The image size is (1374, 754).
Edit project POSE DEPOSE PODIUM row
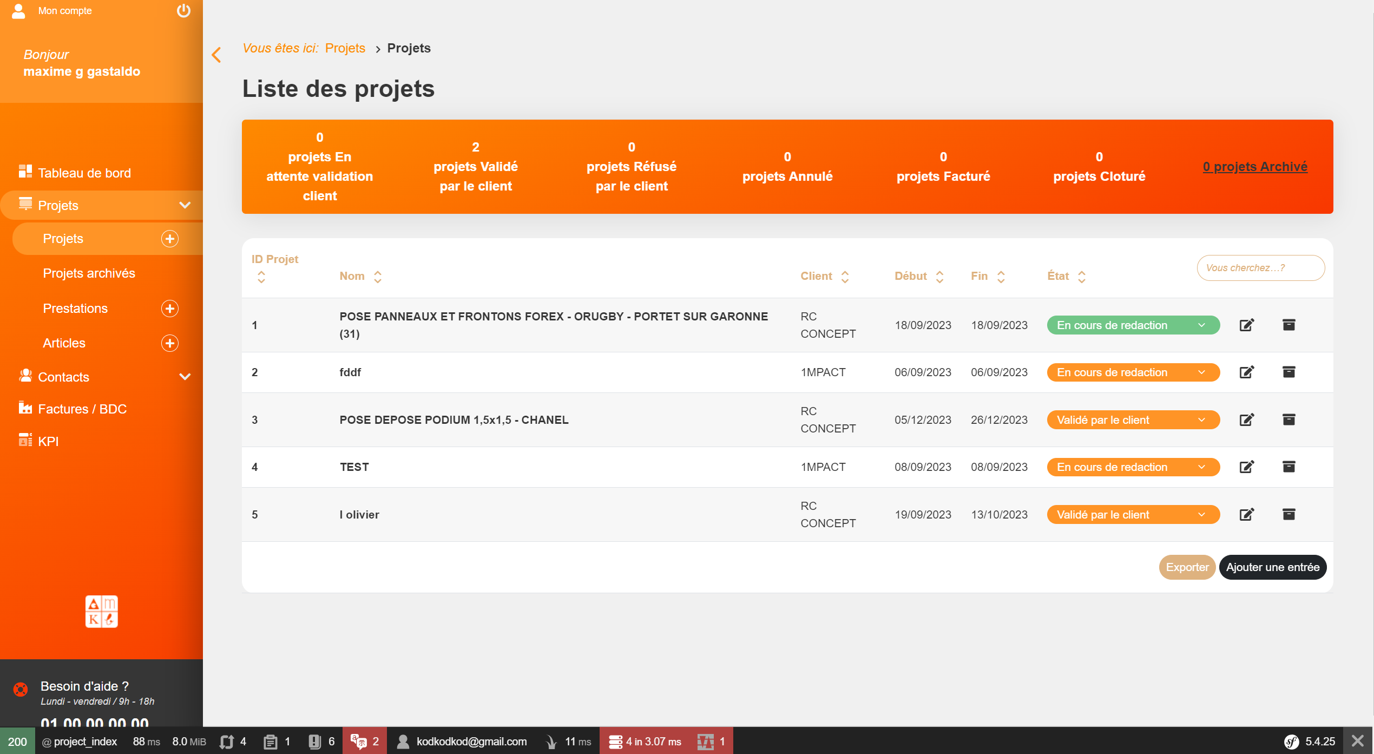click(1246, 420)
